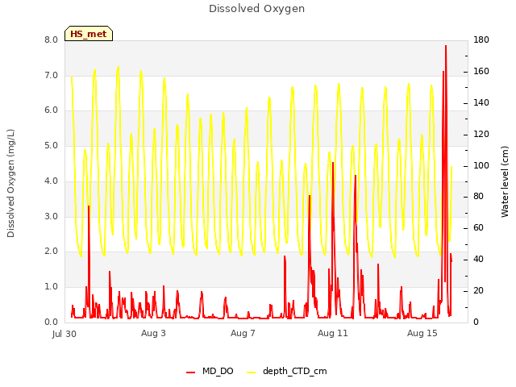Click the 120 right axis value

point(481,135)
